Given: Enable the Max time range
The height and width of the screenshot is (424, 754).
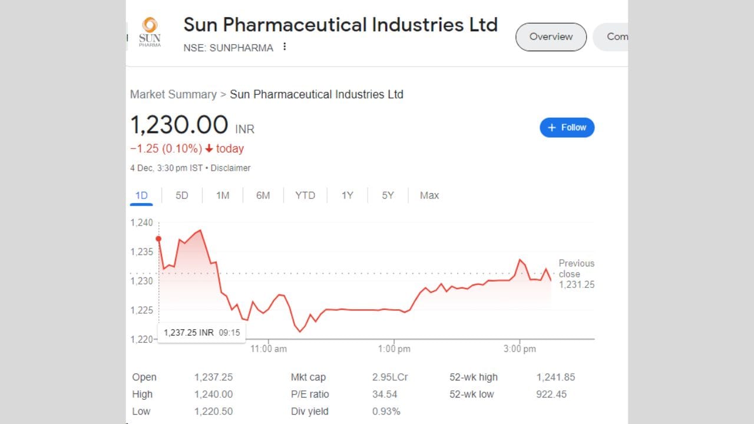Looking at the screenshot, I should 429,195.
